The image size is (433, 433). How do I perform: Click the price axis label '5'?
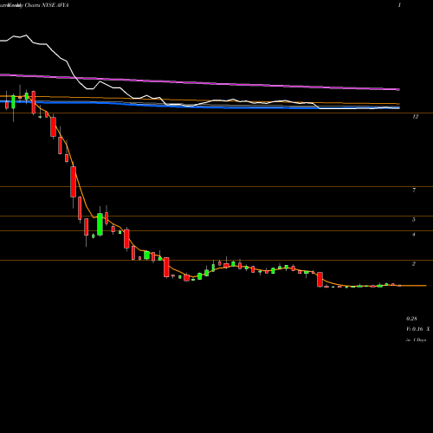414,220
